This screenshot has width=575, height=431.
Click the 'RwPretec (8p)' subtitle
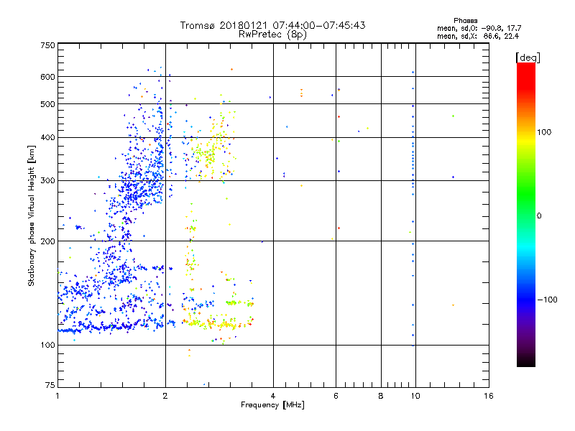272,34
